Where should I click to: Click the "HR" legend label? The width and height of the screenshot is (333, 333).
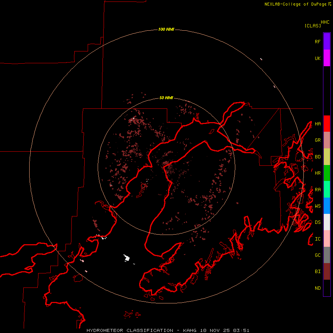tap(317, 173)
